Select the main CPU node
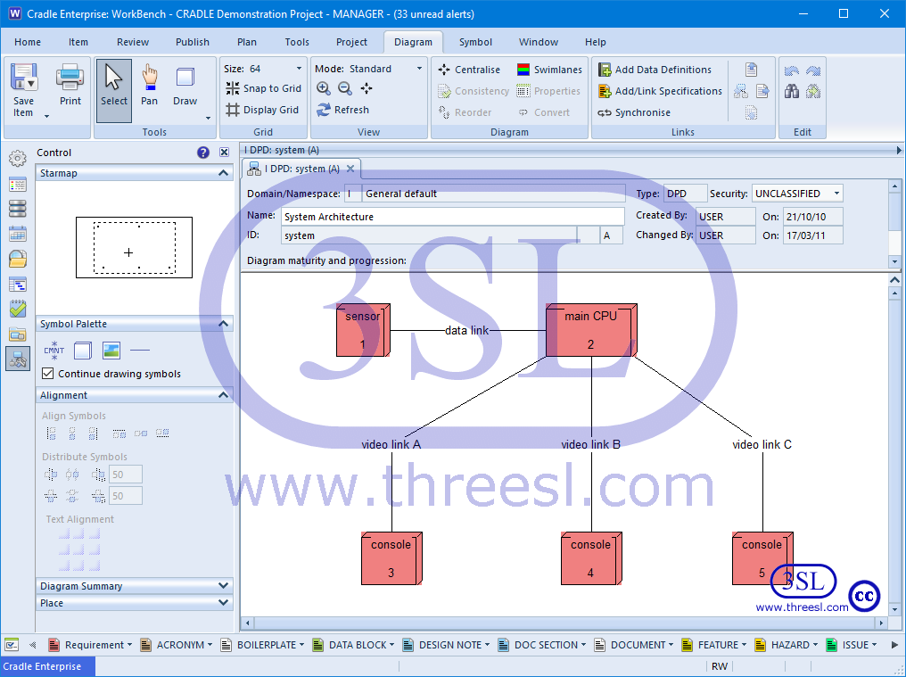The height and width of the screenshot is (677, 906). coord(591,330)
